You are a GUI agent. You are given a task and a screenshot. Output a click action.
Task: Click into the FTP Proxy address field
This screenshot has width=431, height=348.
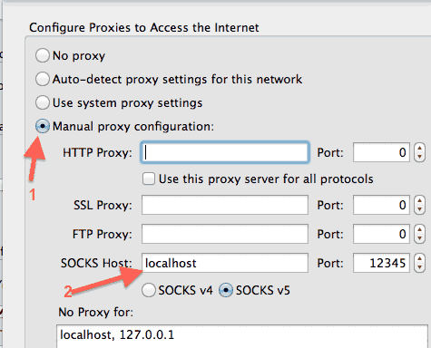coord(225,234)
